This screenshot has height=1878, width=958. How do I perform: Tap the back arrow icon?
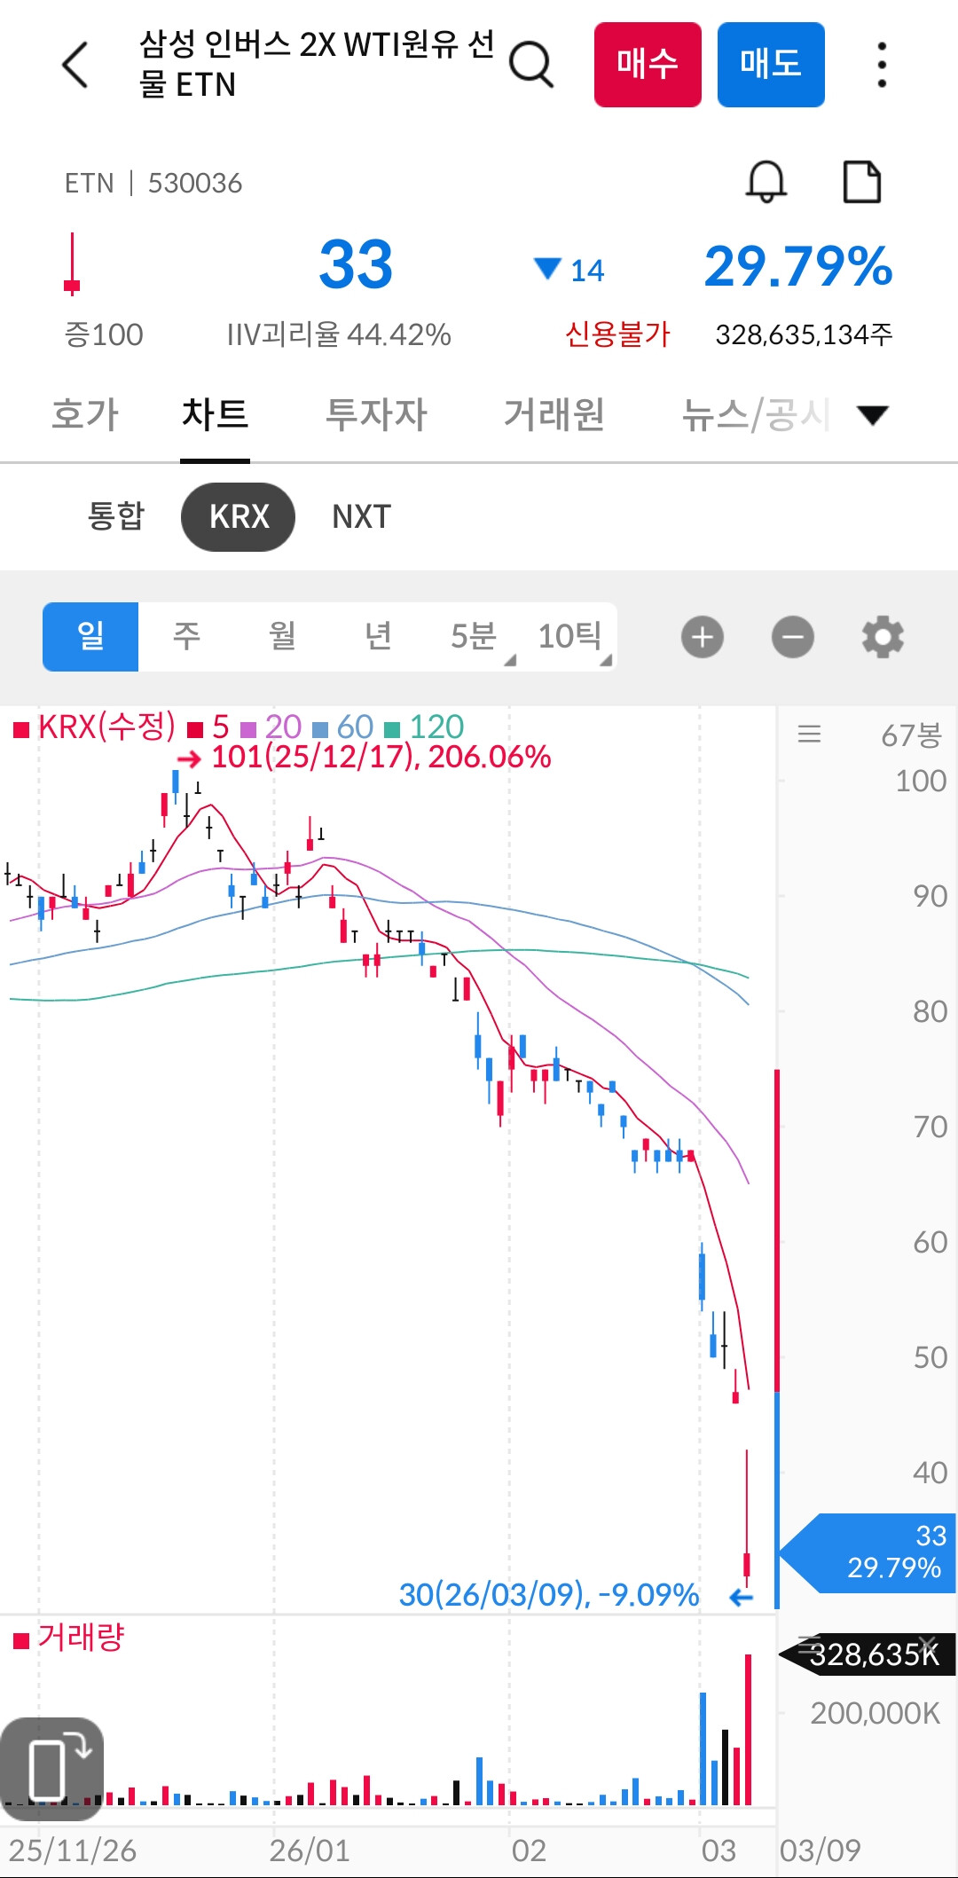[75, 65]
